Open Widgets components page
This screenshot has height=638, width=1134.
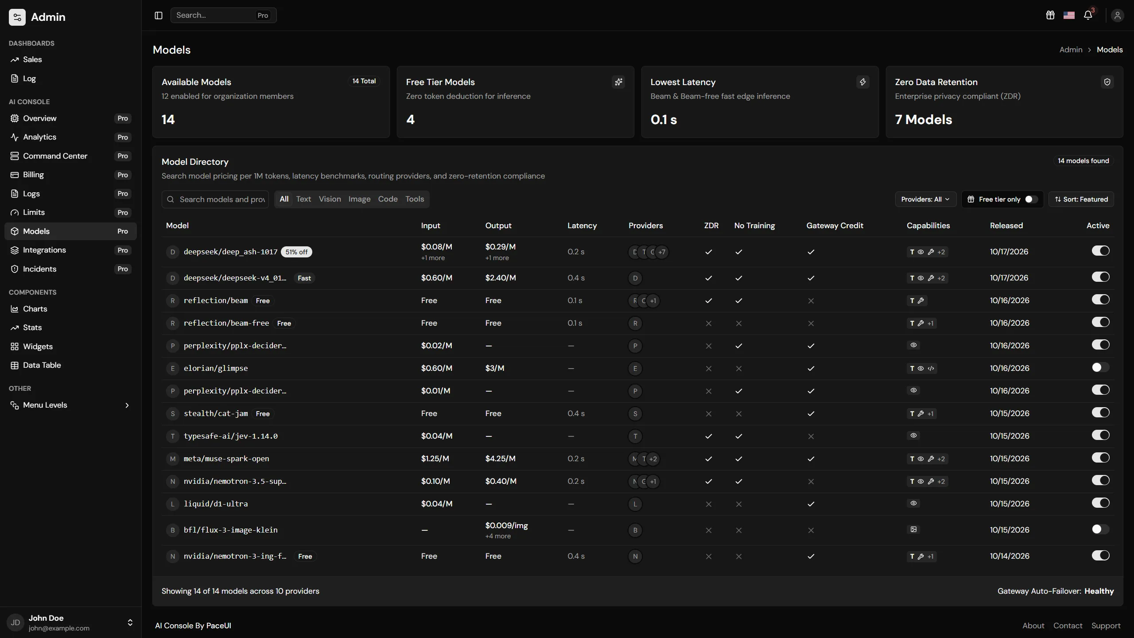tap(70, 346)
